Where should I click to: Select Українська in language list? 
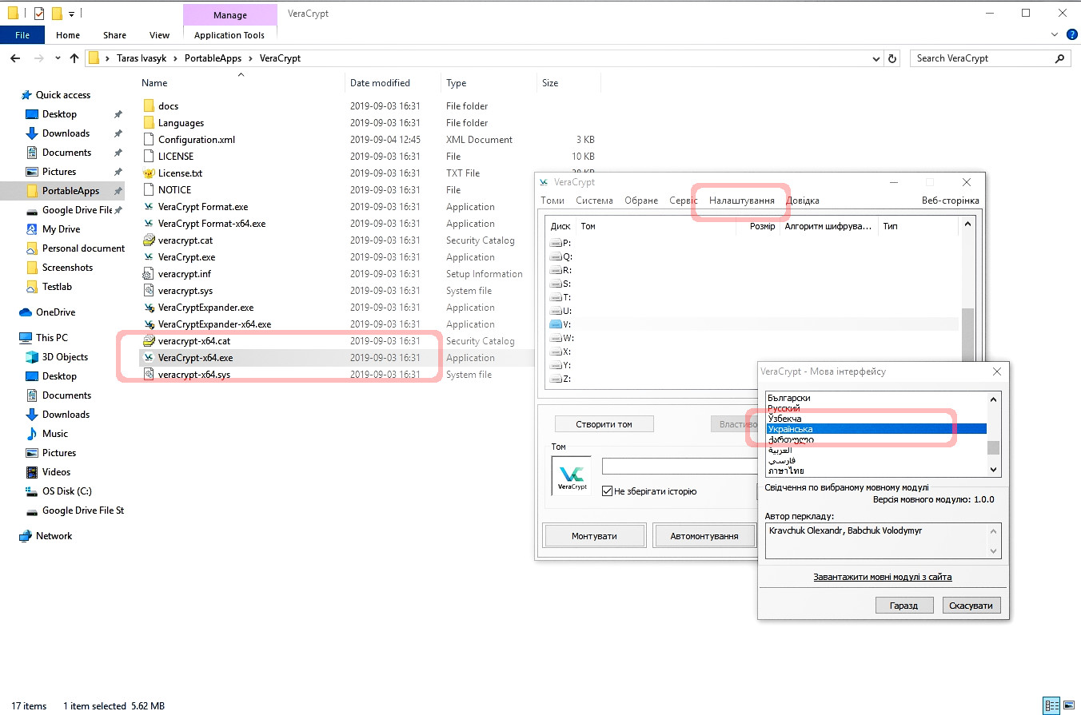876,429
